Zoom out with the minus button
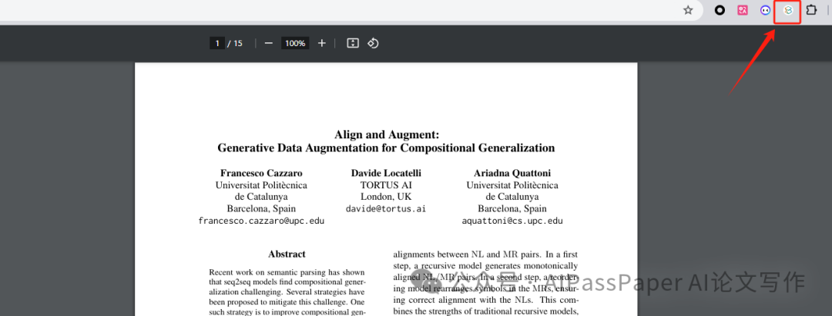The image size is (832, 316). 269,43
